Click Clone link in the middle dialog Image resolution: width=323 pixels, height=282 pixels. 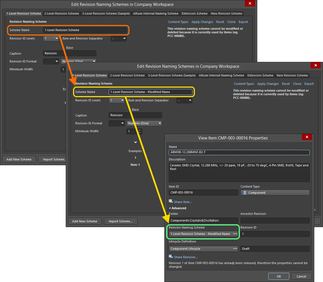297,84
